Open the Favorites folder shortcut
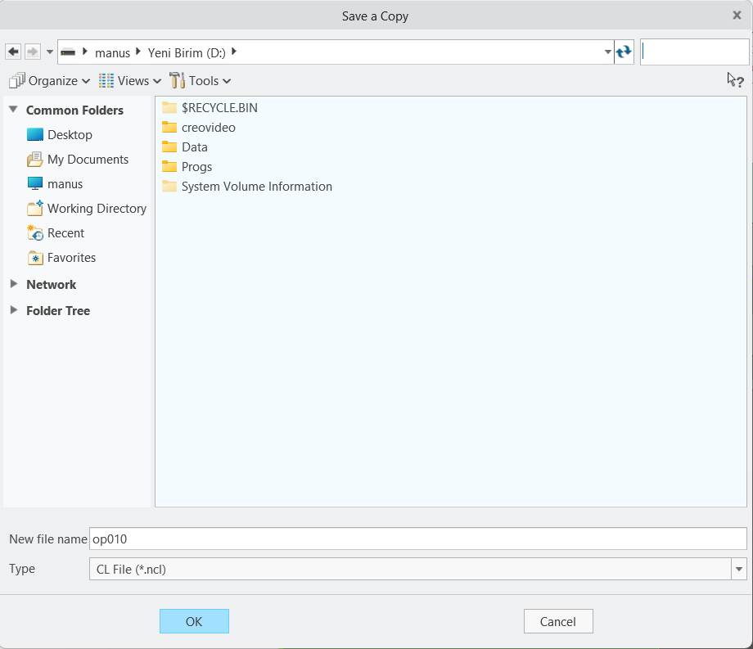 [x=71, y=258]
